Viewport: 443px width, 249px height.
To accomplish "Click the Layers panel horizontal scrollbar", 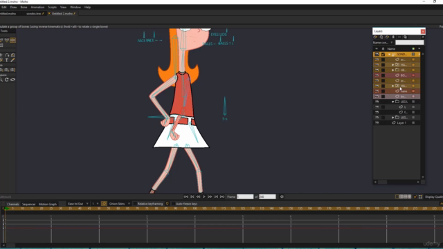I will click(x=397, y=182).
